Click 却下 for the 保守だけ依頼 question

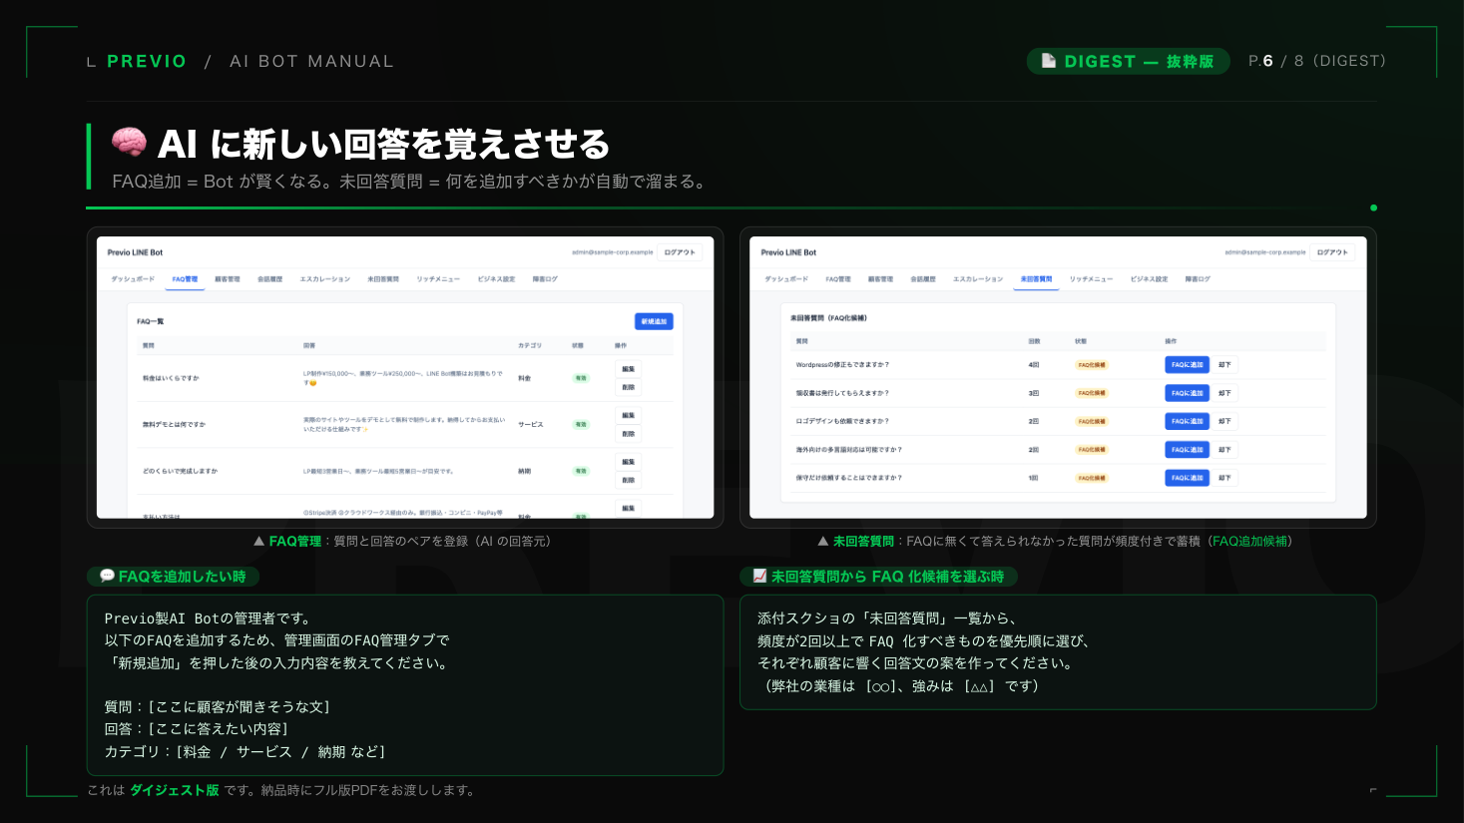pyautogui.click(x=1224, y=478)
